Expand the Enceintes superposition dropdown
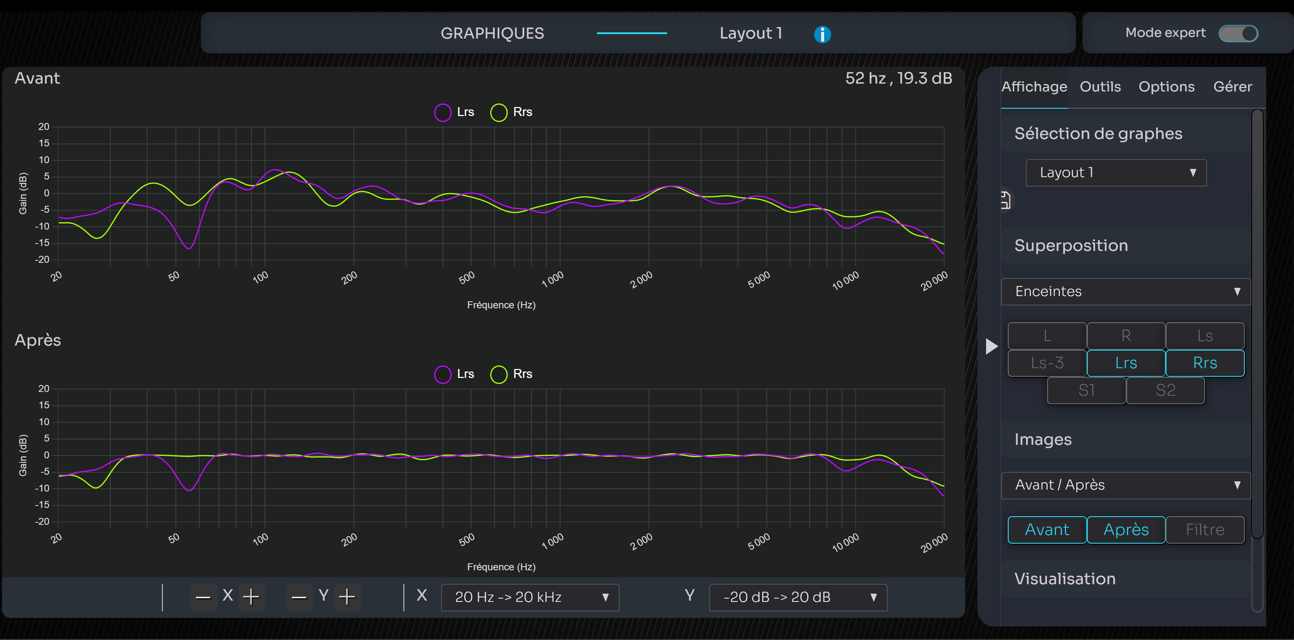1294x640 pixels. click(1126, 292)
